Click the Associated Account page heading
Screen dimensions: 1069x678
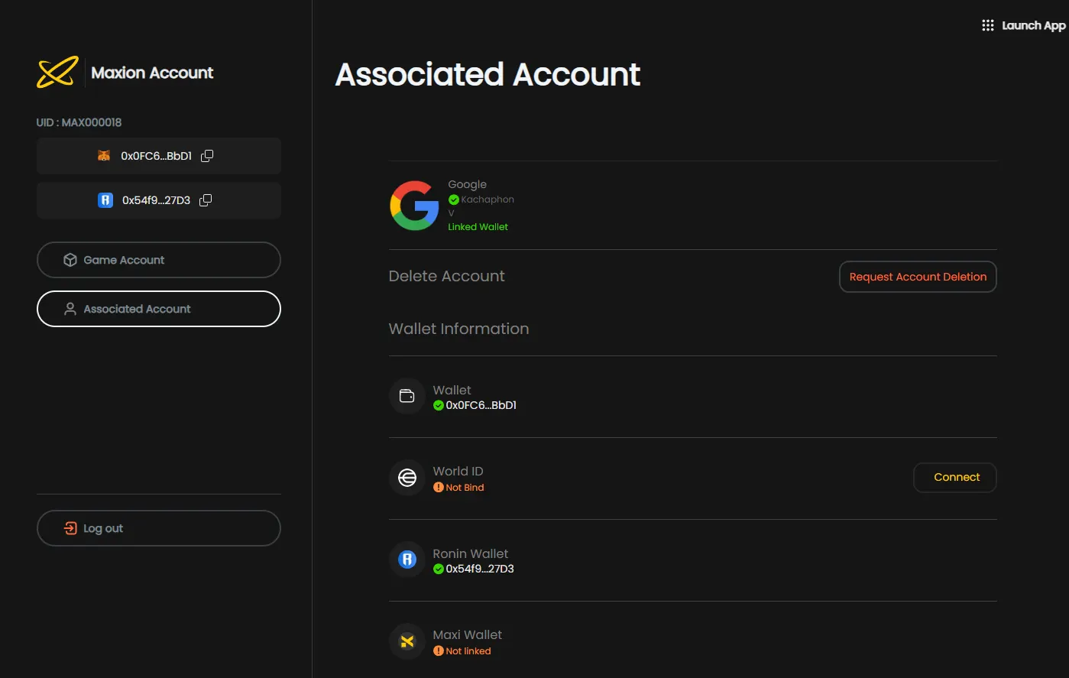(488, 74)
